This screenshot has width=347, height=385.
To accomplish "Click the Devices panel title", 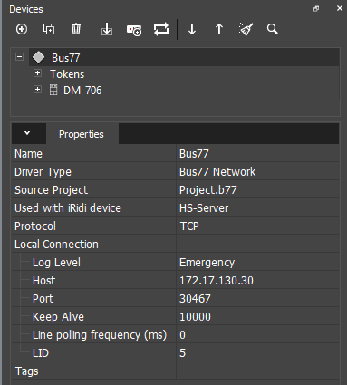I will [x=26, y=9].
